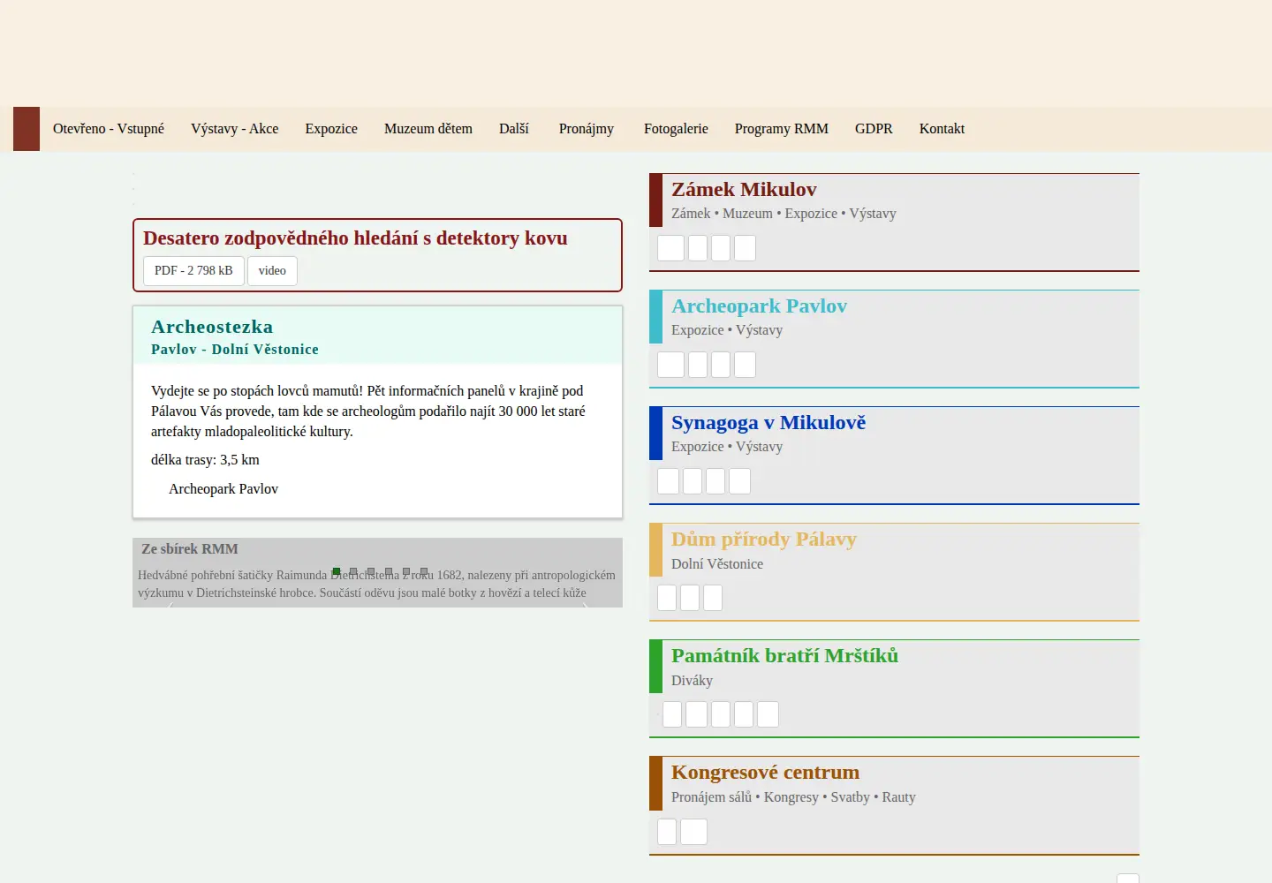This screenshot has width=1272, height=883.
Task: Click second icon box under Památník bratří Mrštíků
Action: point(696,714)
